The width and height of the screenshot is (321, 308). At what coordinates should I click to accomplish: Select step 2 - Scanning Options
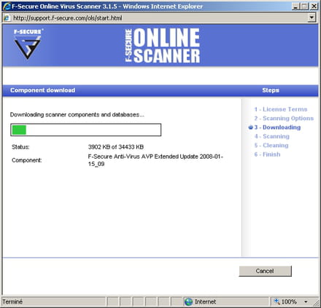(x=284, y=118)
